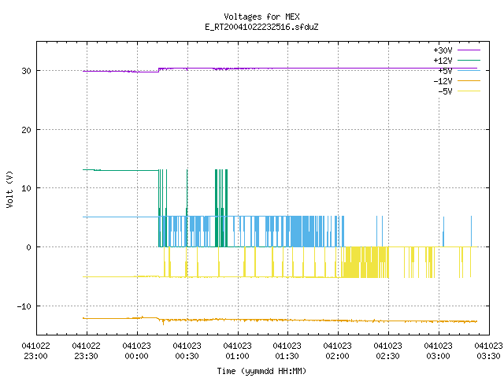Click the x-axis label 041023 03:30
The width and height of the screenshot is (504, 378).
tap(488, 351)
